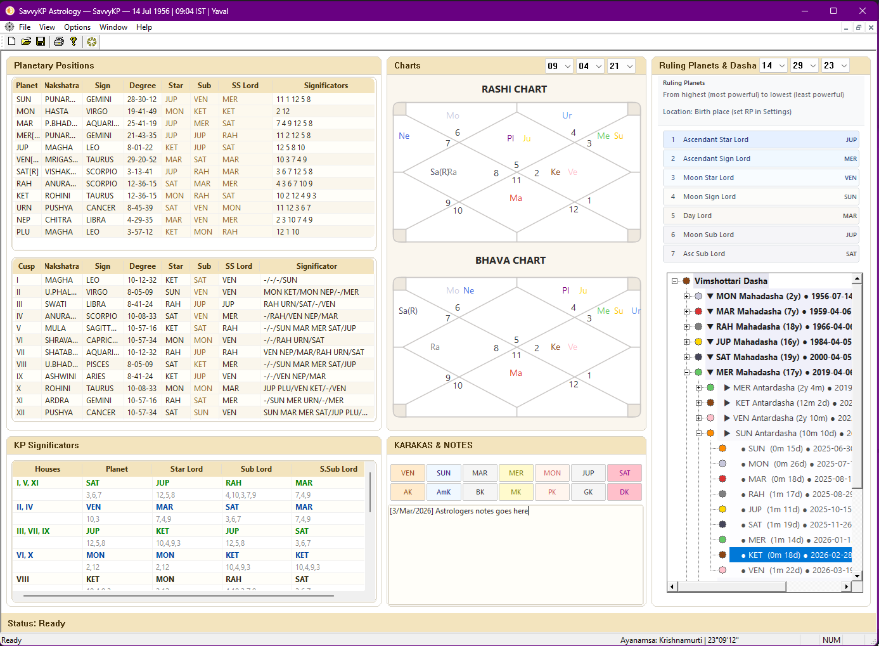
Task: Click the pink SAT significator swatch
Action: coord(624,472)
